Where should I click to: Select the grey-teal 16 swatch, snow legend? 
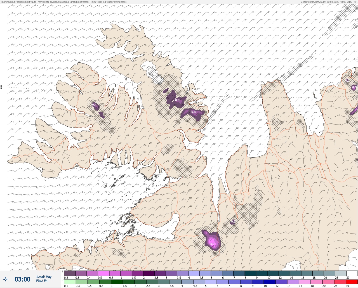tap(307, 273)
